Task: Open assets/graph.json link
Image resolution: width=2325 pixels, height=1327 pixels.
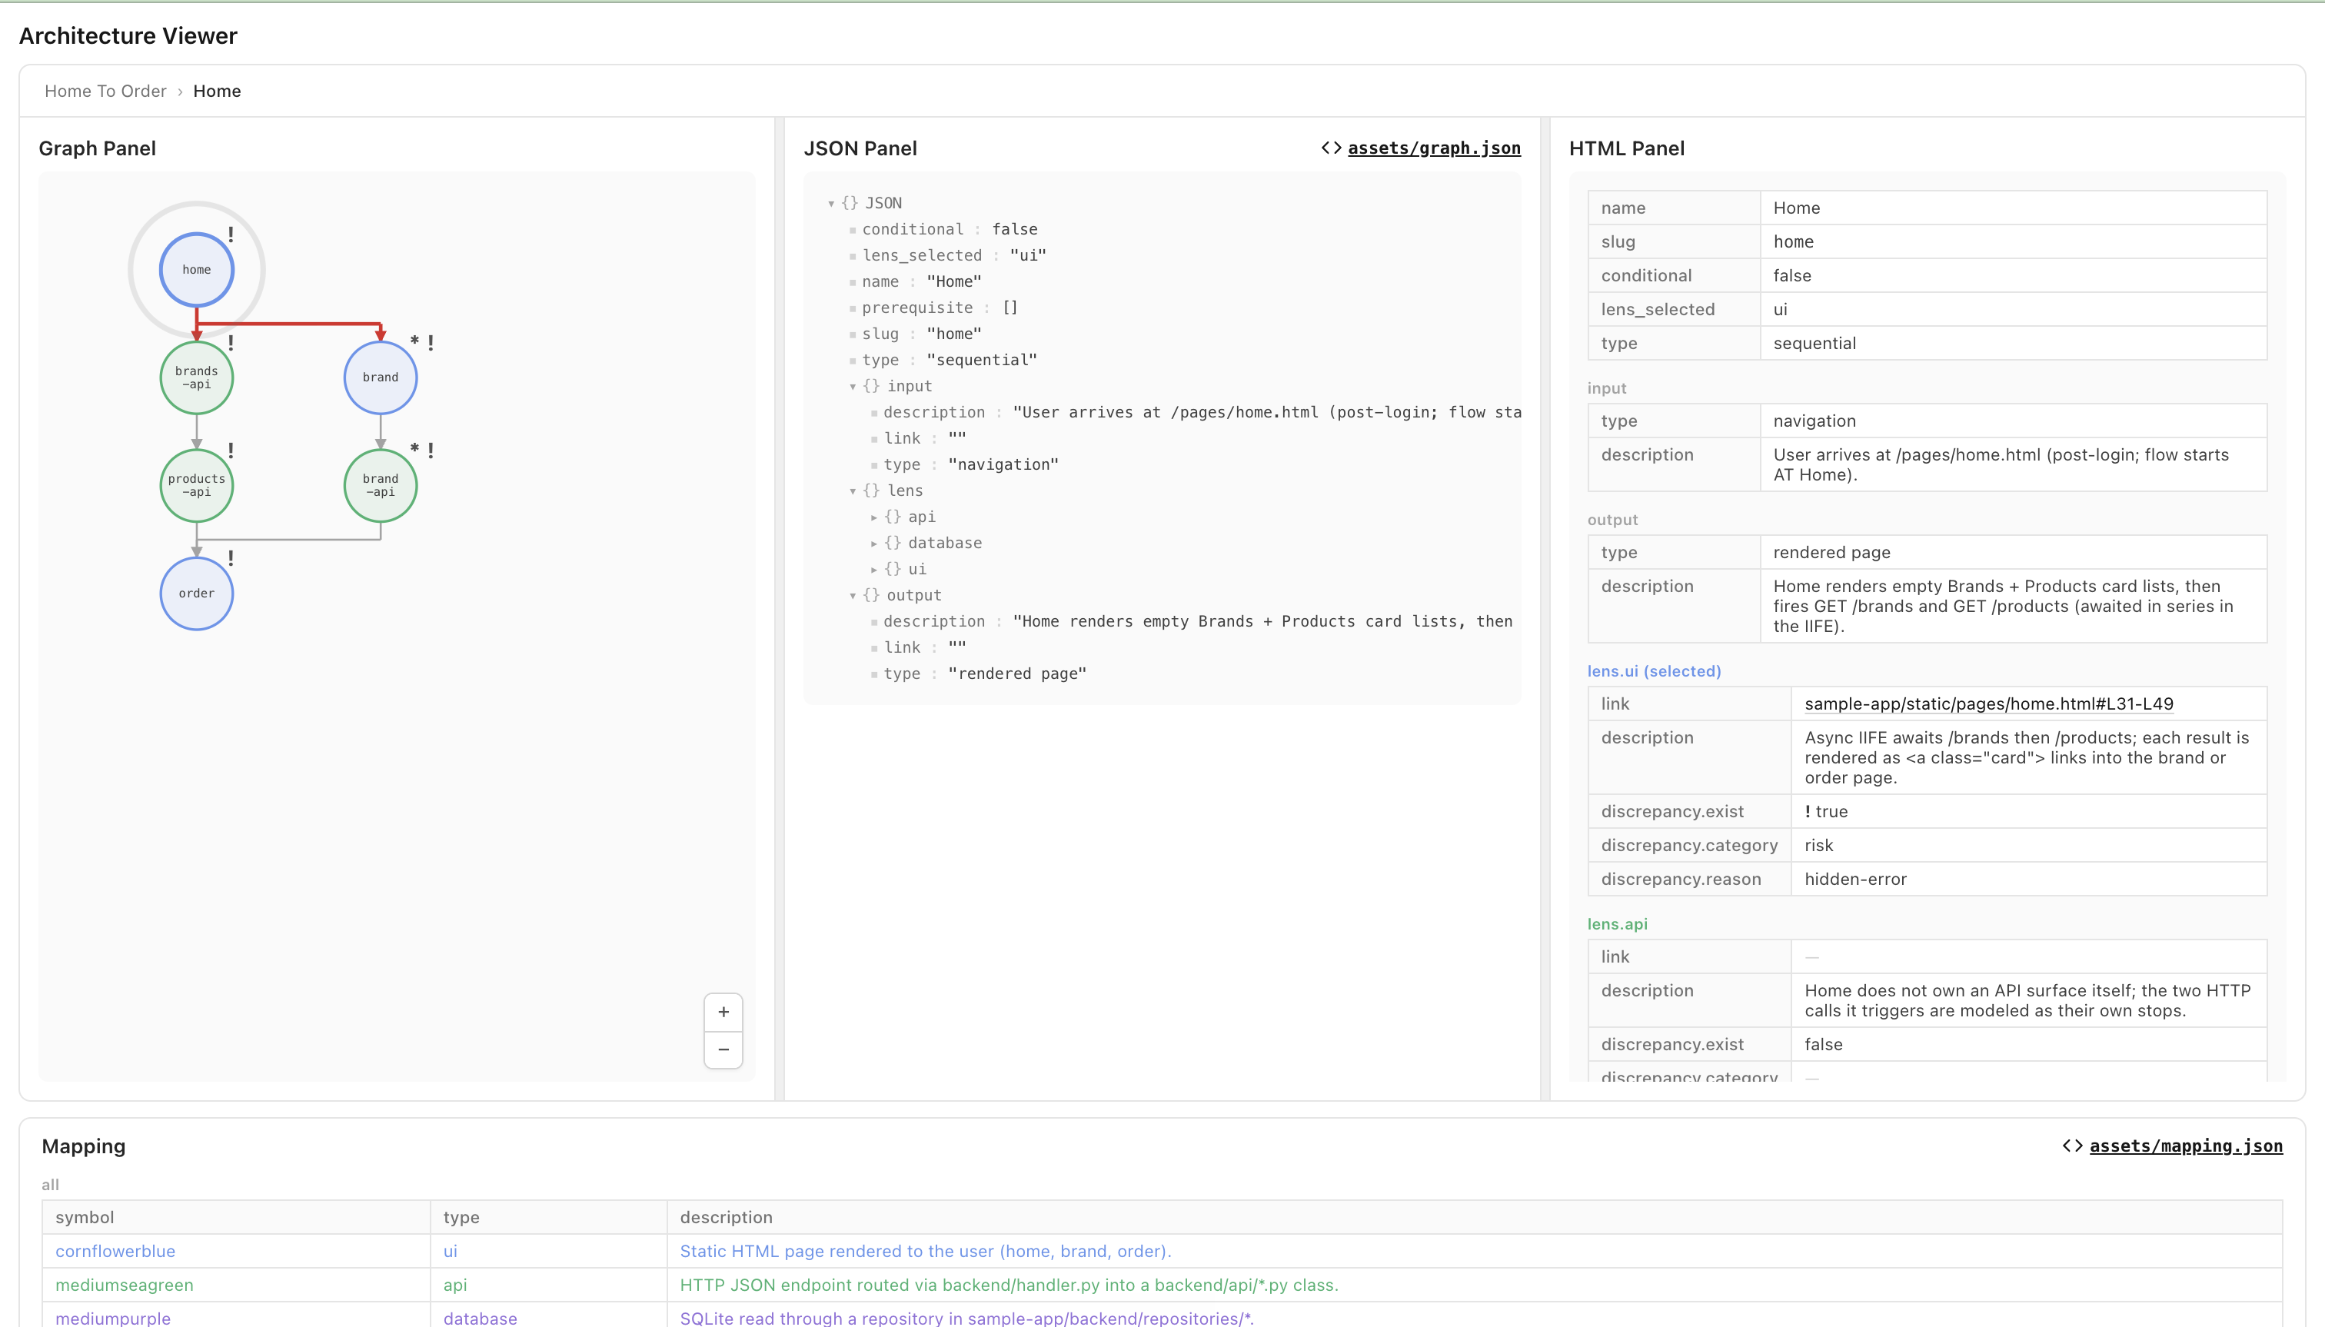Action: (x=1434, y=148)
